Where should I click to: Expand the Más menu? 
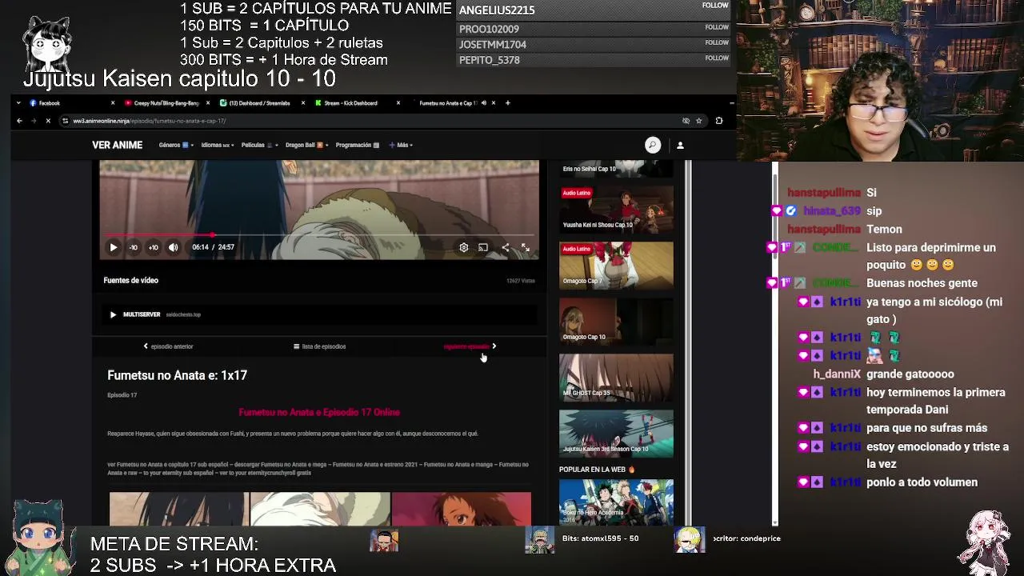point(400,145)
